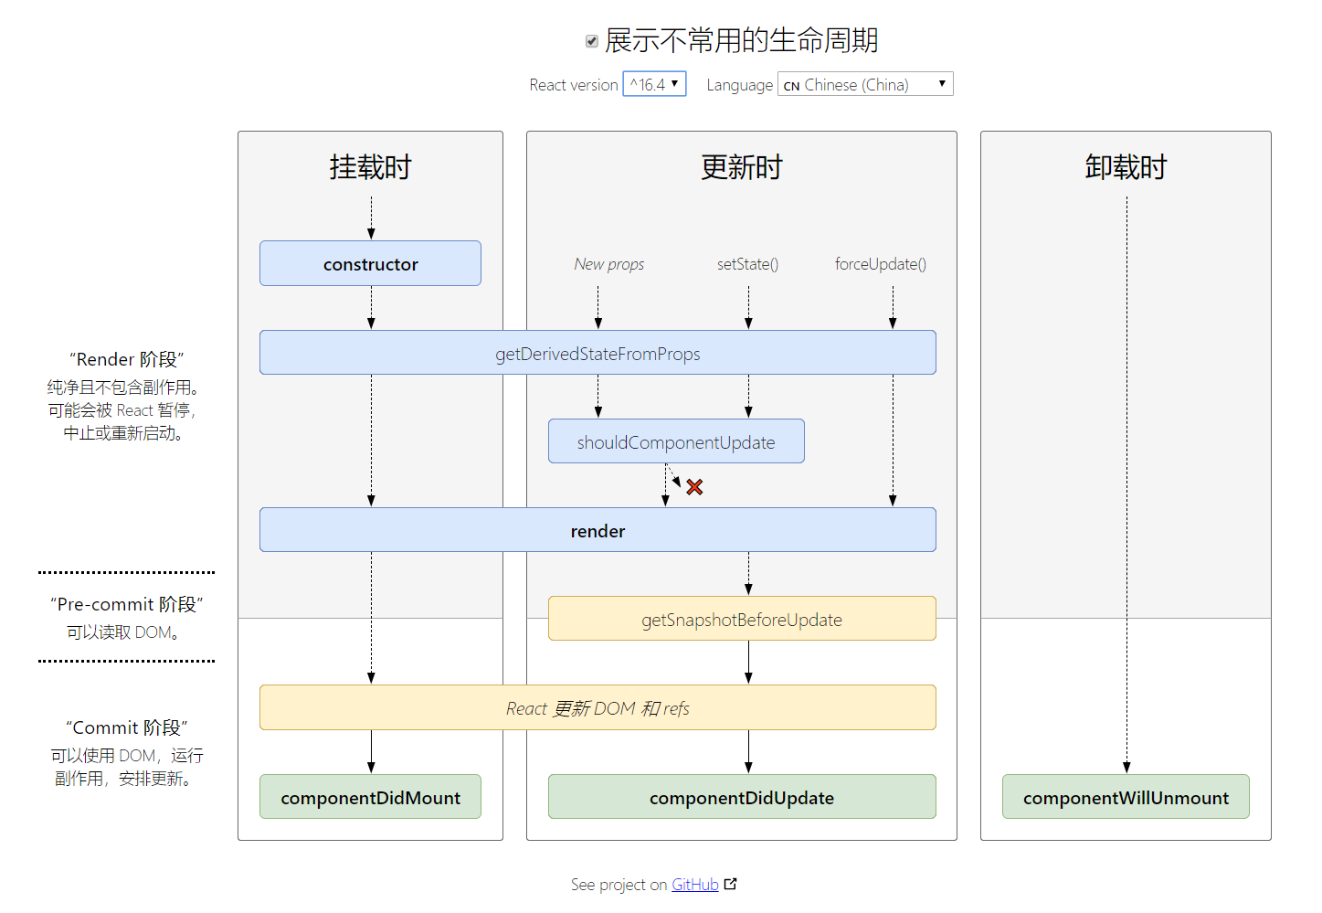
Task: Click the React version label text
Action: click(x=574, y=85)
